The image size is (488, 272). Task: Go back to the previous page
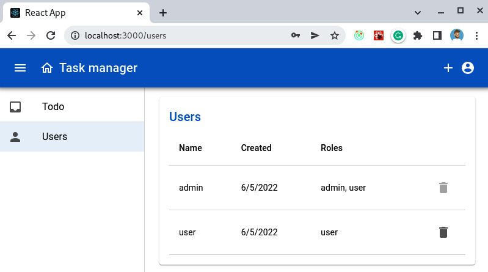pos(12,35)
